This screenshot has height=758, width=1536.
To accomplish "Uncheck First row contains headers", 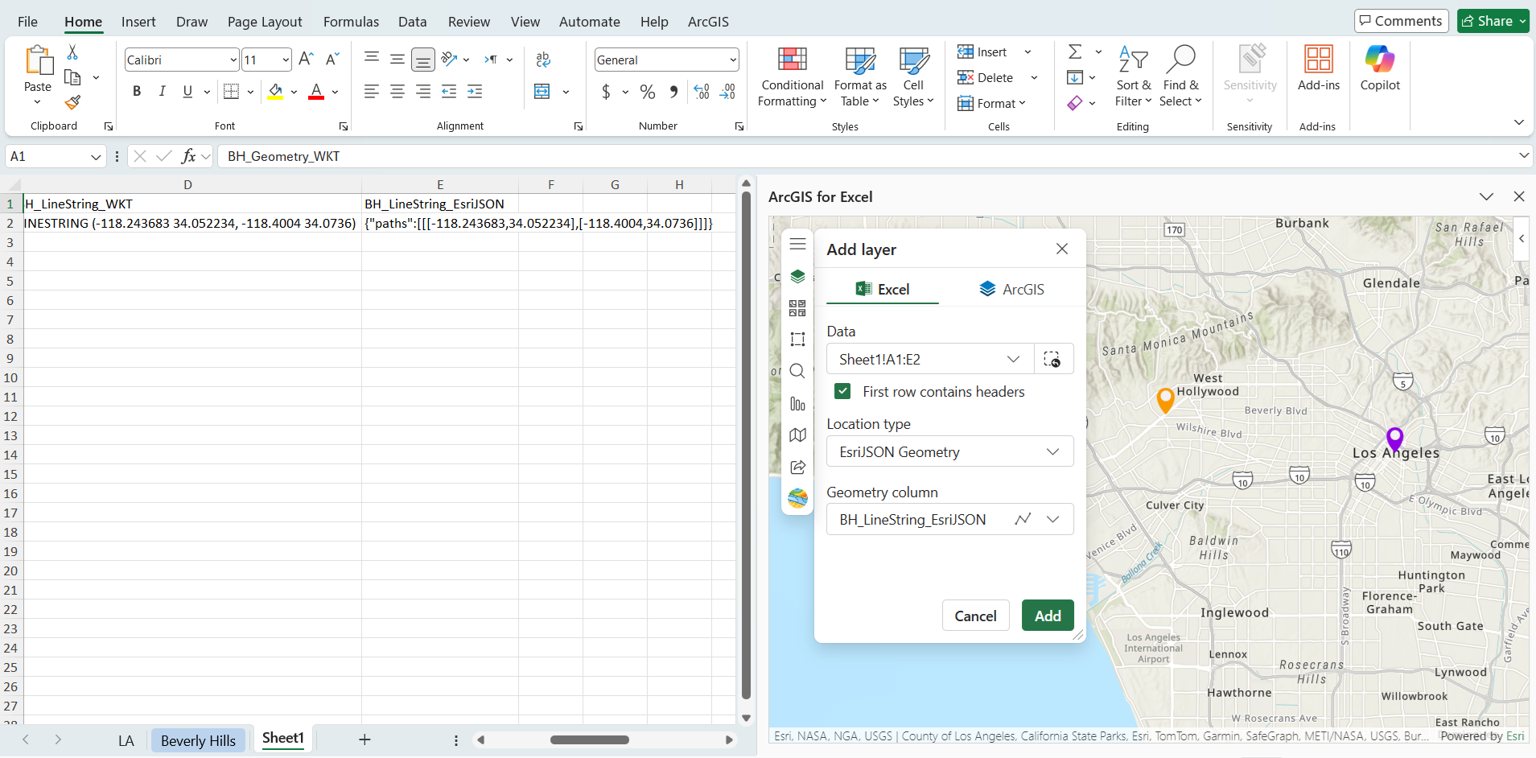I will 842,392.
